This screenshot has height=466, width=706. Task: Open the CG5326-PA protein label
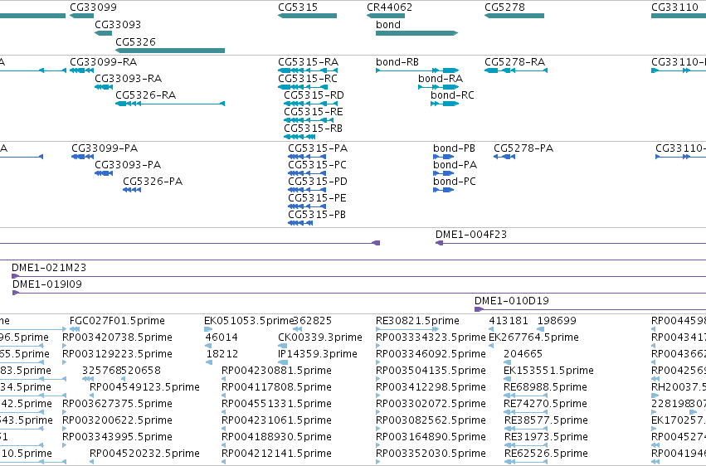click(x=153, y=182)
